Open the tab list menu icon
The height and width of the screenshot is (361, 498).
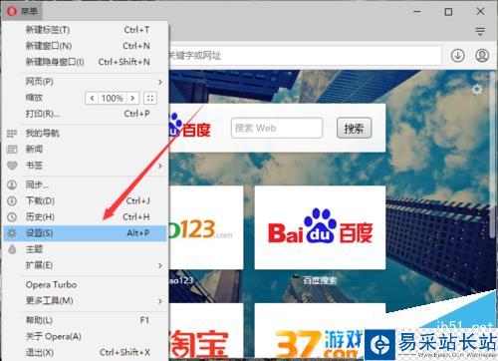480,32
